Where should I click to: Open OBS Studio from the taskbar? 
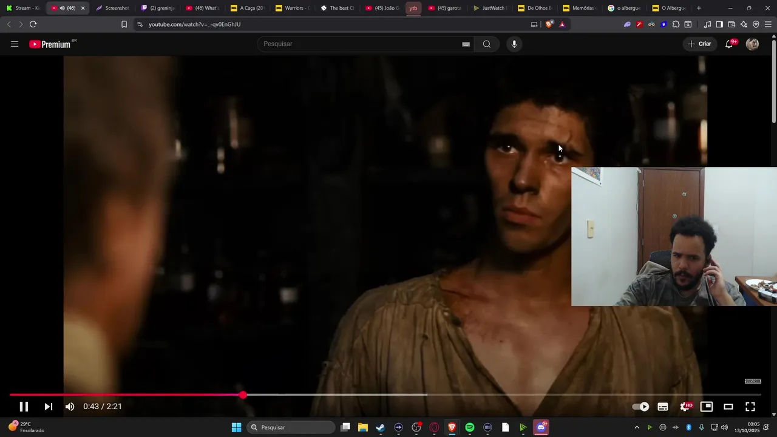[x=416, y=427]
